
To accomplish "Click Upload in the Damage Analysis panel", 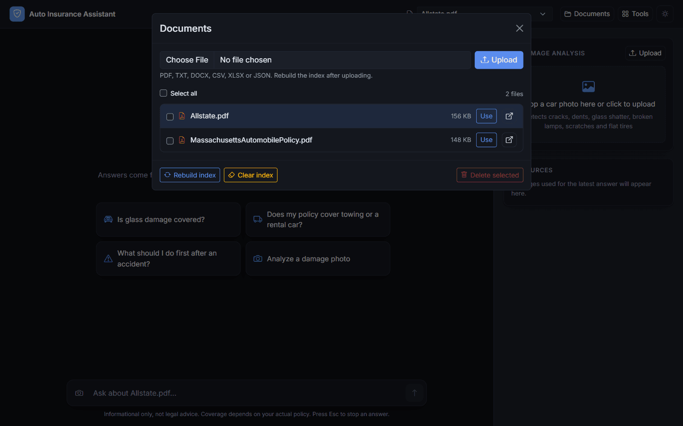I will (x=645, y=53).
